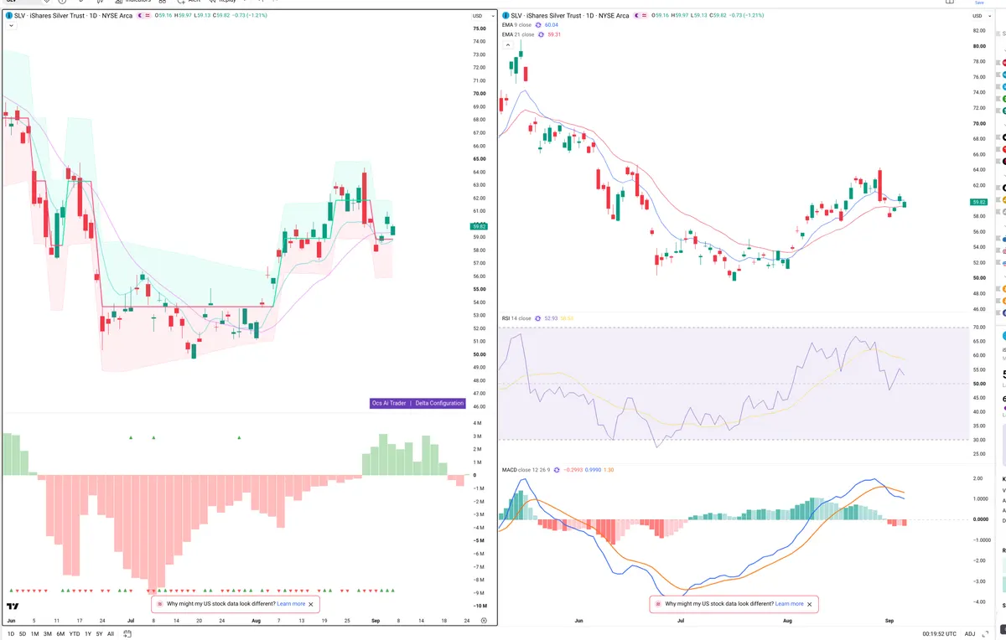Collapse the indicator legend under EMA 21 in right chart

508,44
